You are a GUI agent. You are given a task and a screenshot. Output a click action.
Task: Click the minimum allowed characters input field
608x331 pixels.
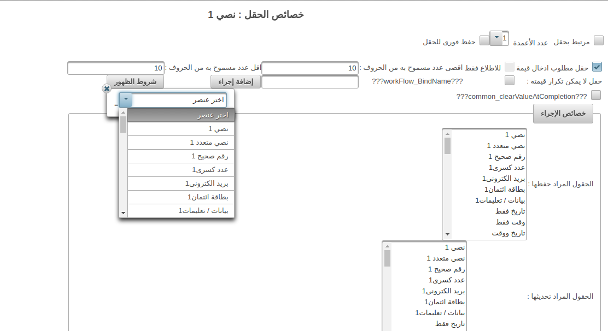(x=116, y=68)
